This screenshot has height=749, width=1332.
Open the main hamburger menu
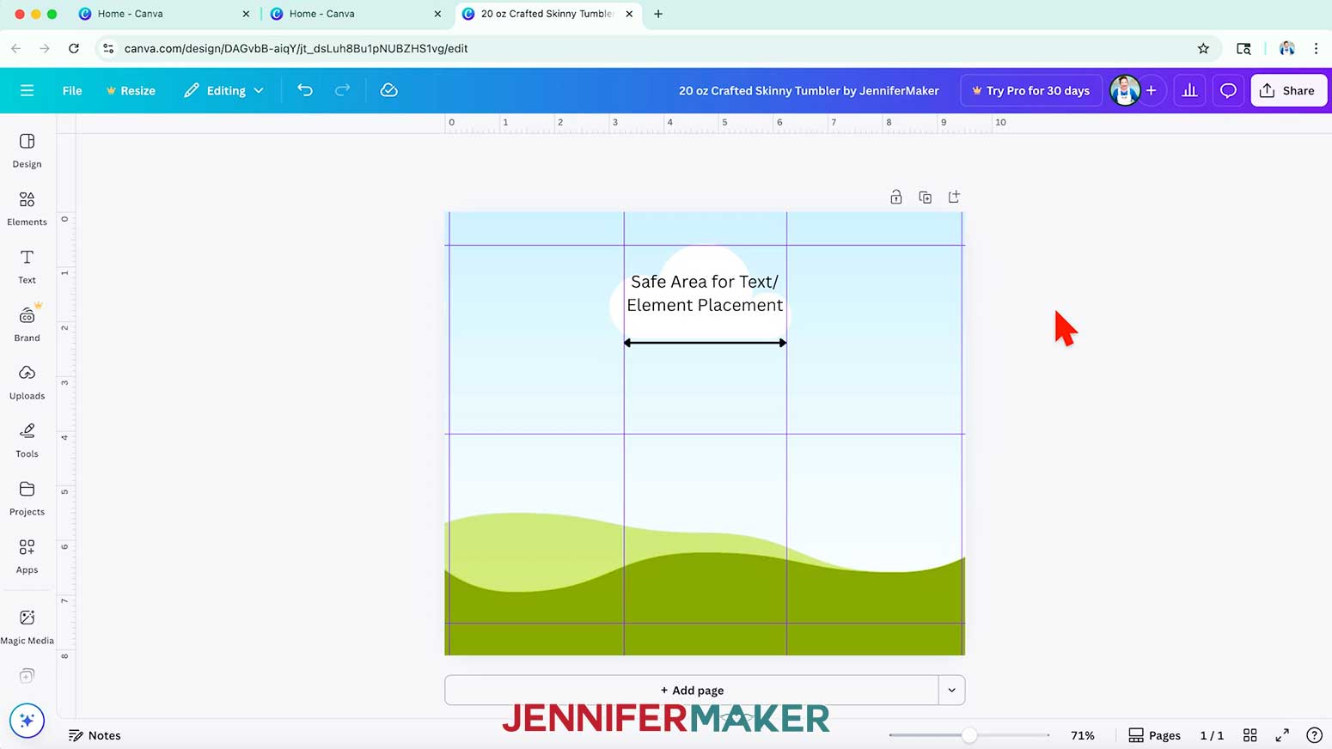27,90
